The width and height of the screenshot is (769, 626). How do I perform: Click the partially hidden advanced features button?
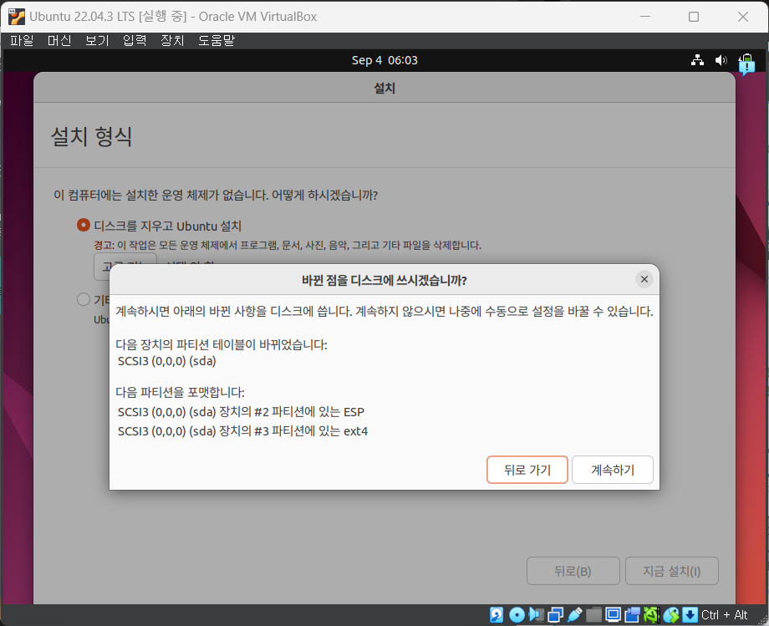pyautogui.click(x=125, y=260)
